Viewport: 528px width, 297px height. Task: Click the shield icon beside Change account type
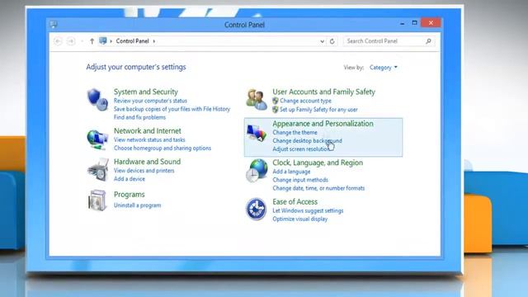click(276, 101)
